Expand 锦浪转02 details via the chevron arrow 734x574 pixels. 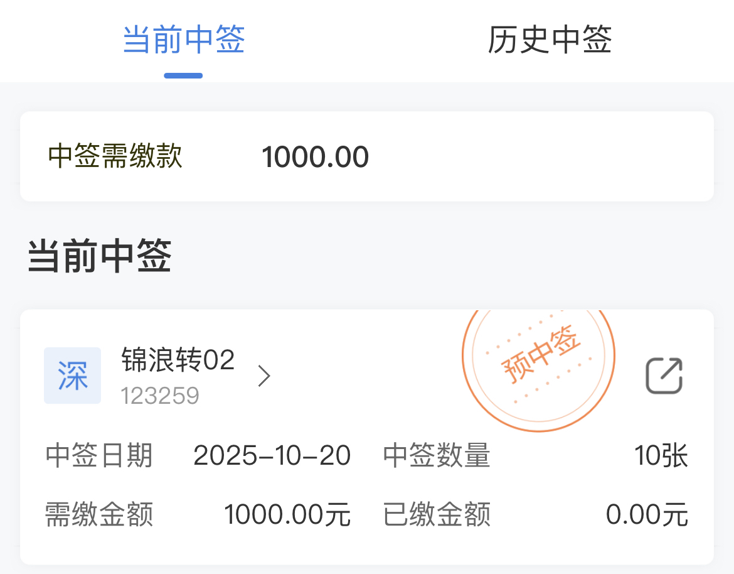point(265,376)
